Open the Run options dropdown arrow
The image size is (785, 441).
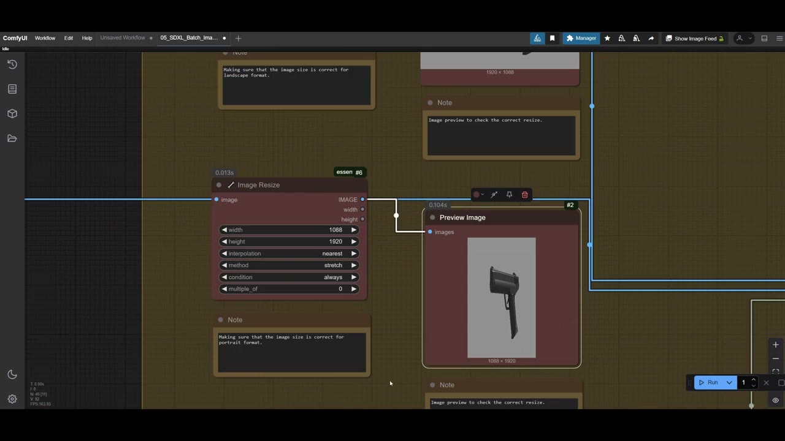tap(729, 383)
